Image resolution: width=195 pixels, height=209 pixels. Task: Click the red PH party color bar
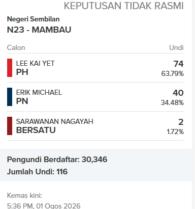point(10,68)
